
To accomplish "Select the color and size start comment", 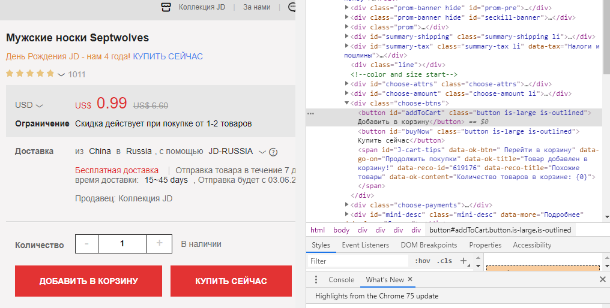I will [x=404, y=74].
